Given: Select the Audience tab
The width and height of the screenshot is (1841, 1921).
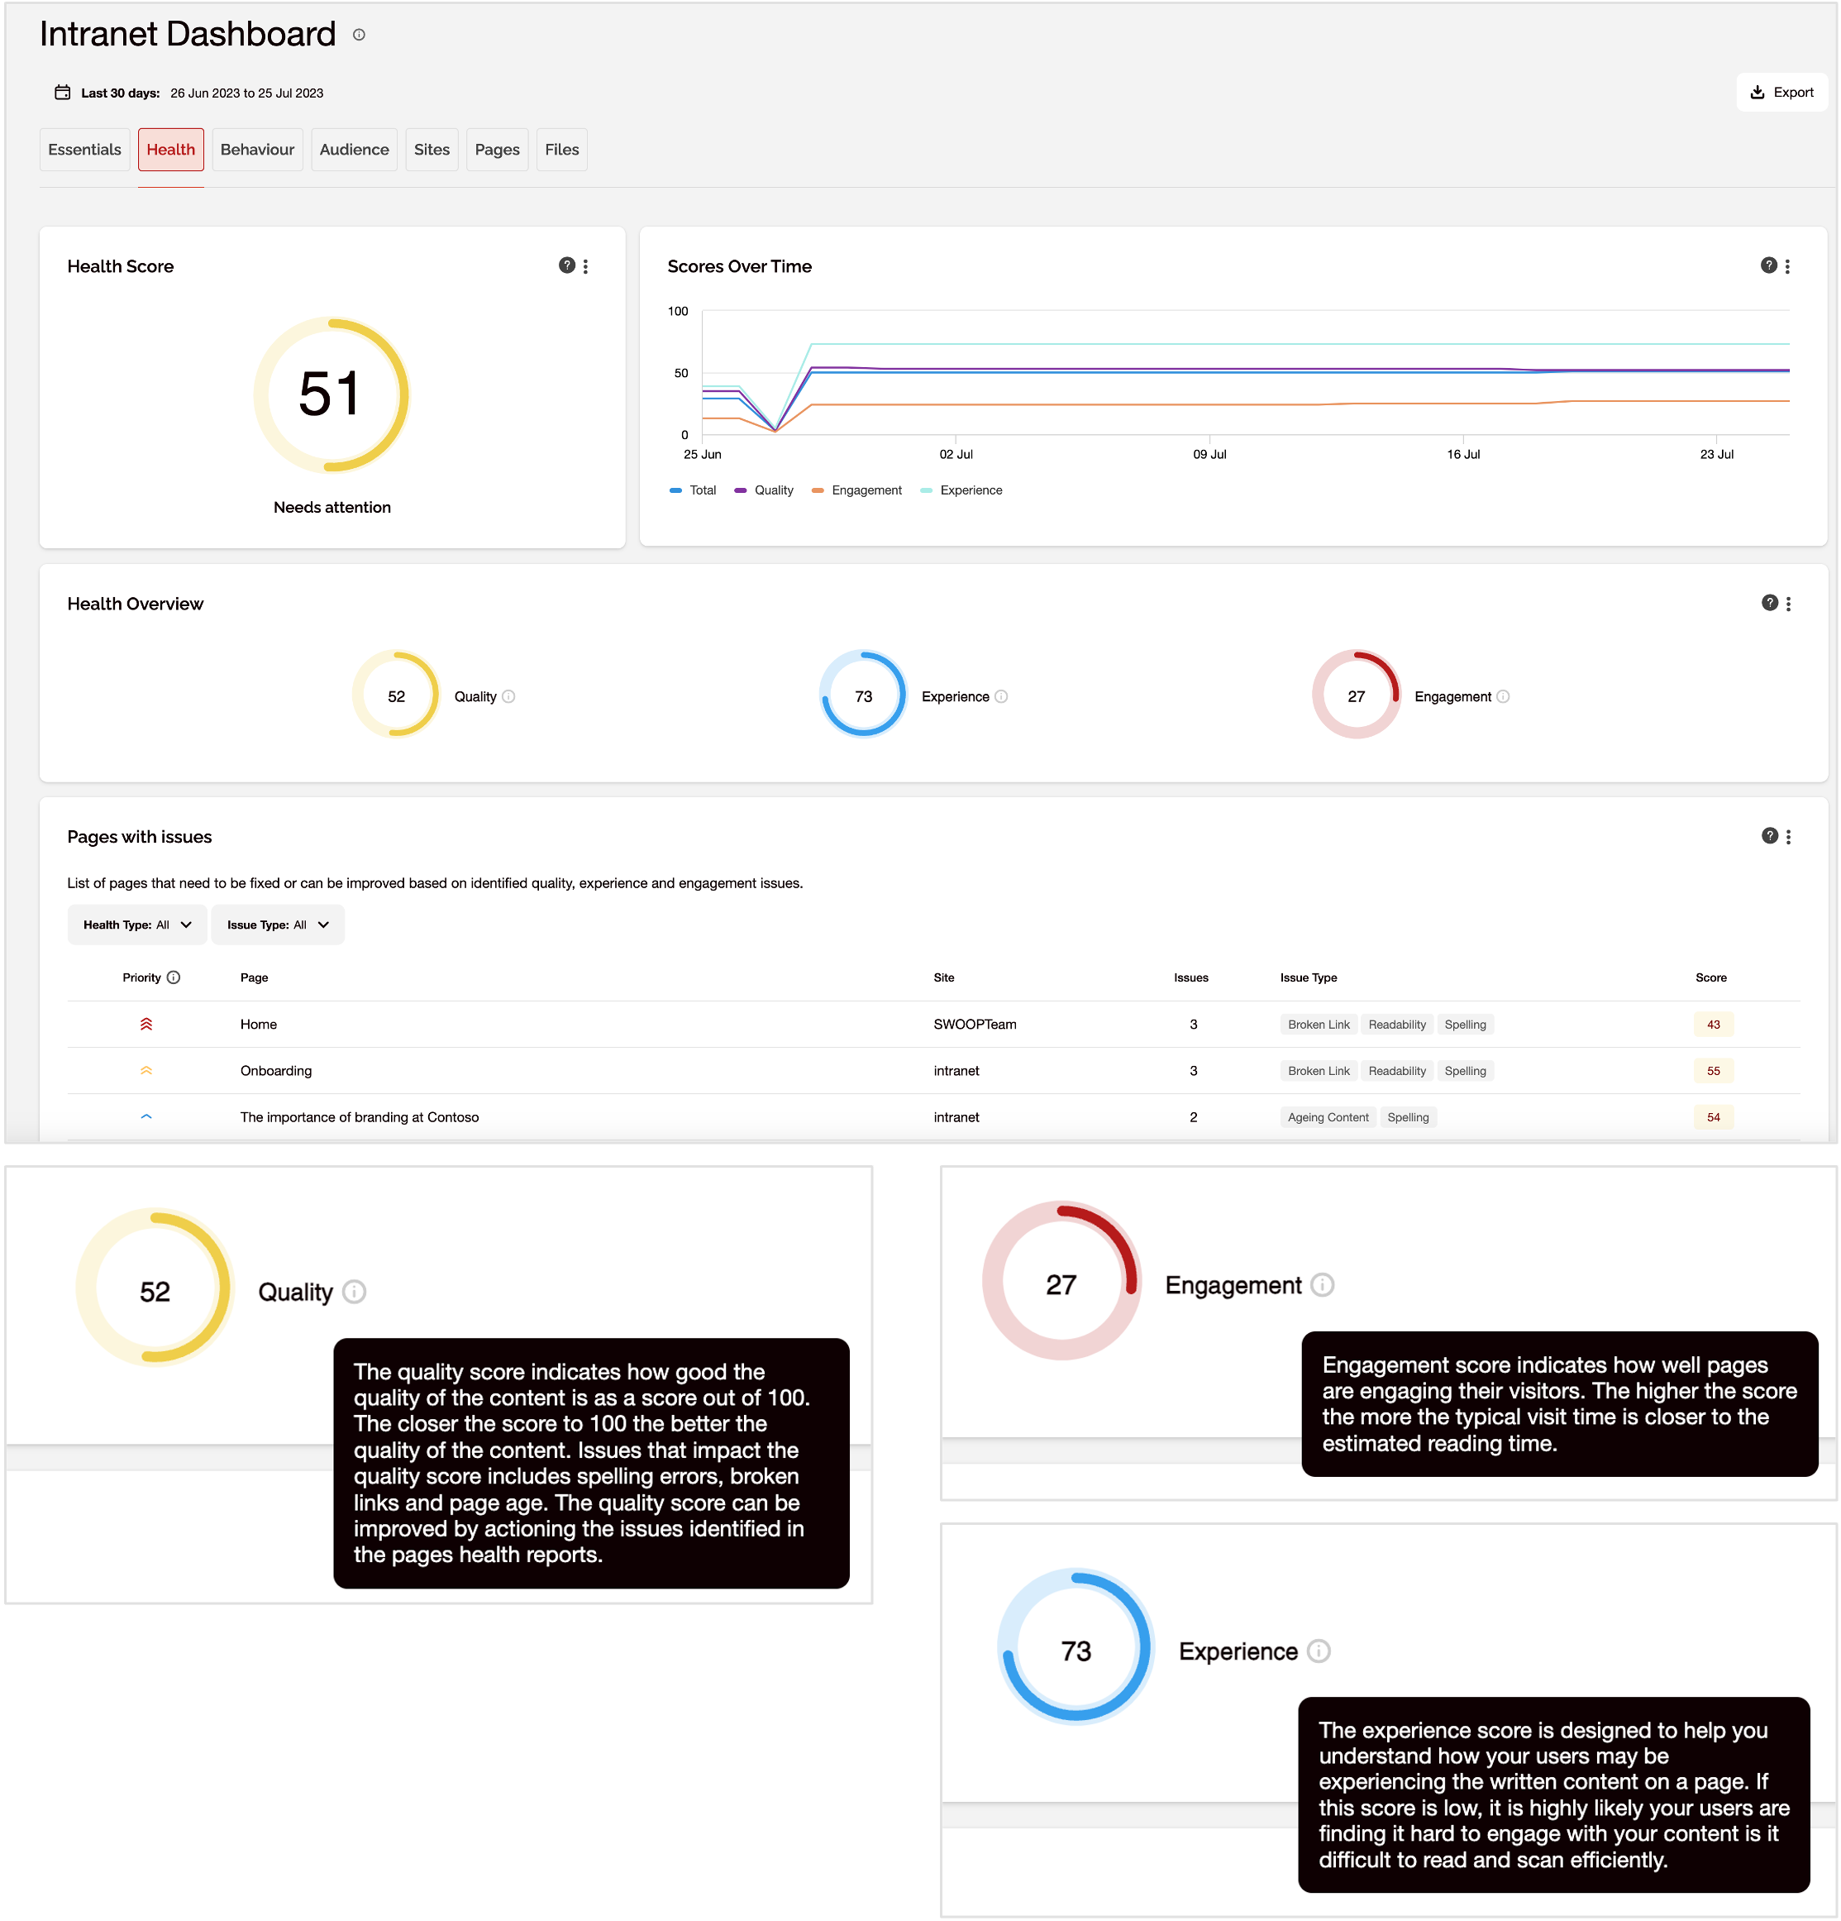Looking at the screenshot, I should point(354,149).
